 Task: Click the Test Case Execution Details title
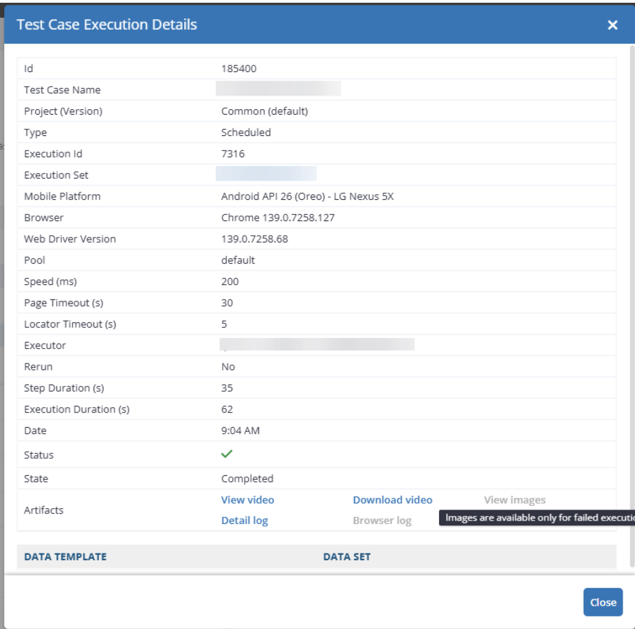click(x=107, y=25)
